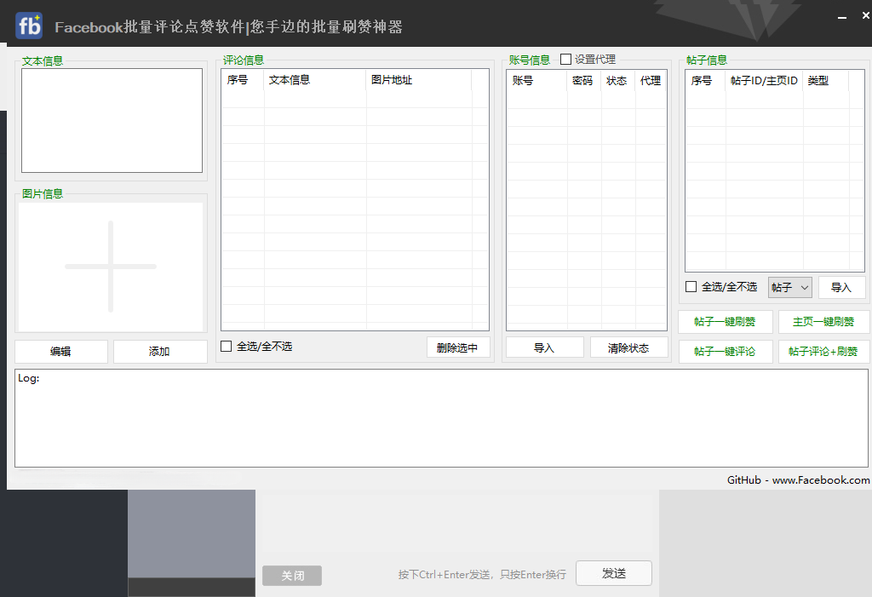
Task: Click the plus image placeholder under 图片信息
Action: pos(111,267)
